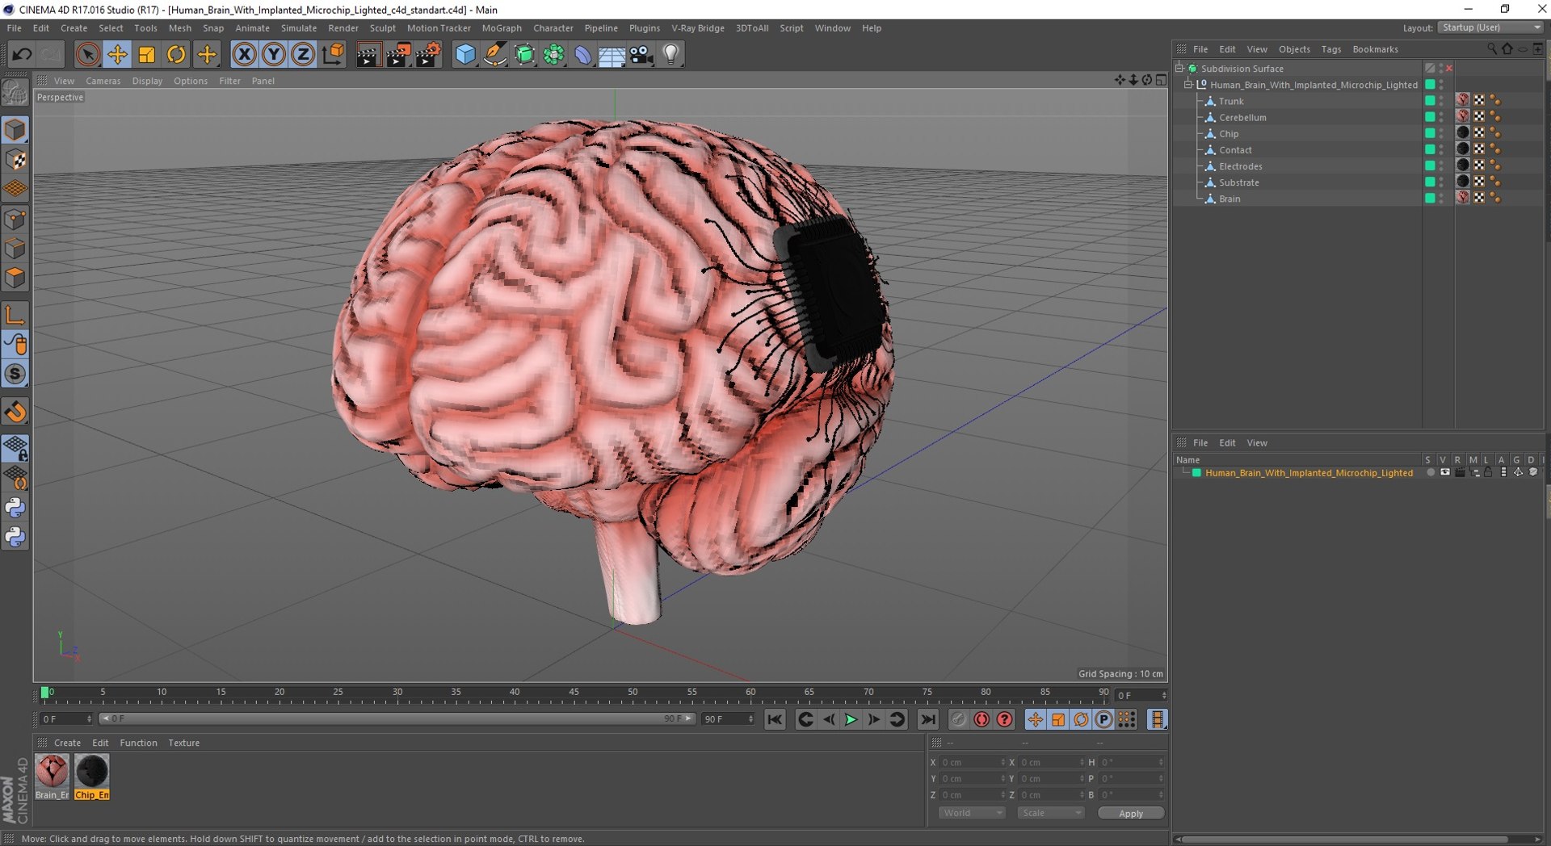Open the Simulate menu
1551x846 pixels.
click(x=299, y=27)
